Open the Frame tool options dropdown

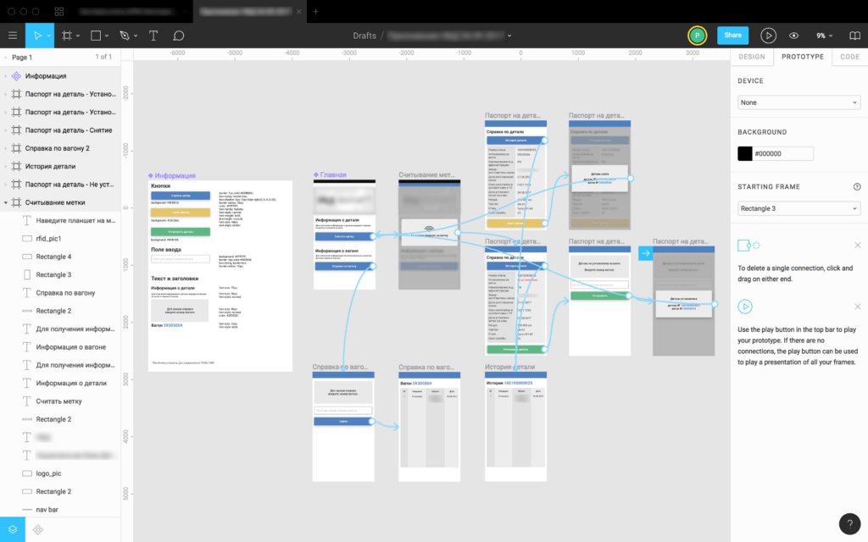point(78,36)
